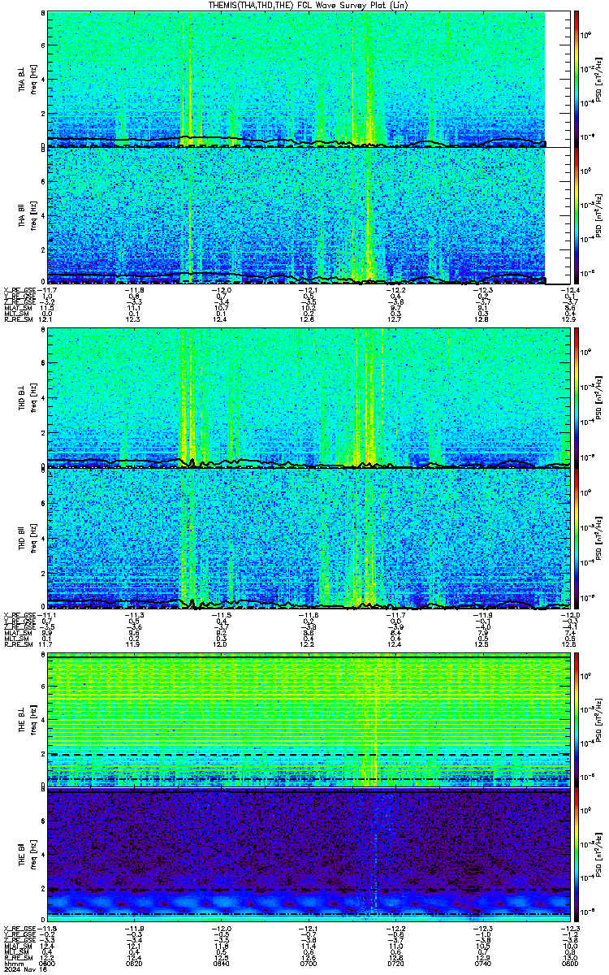Click the 0700 time tick label
609x975 pixels.
pyautogui.click(x=309, y=964)
